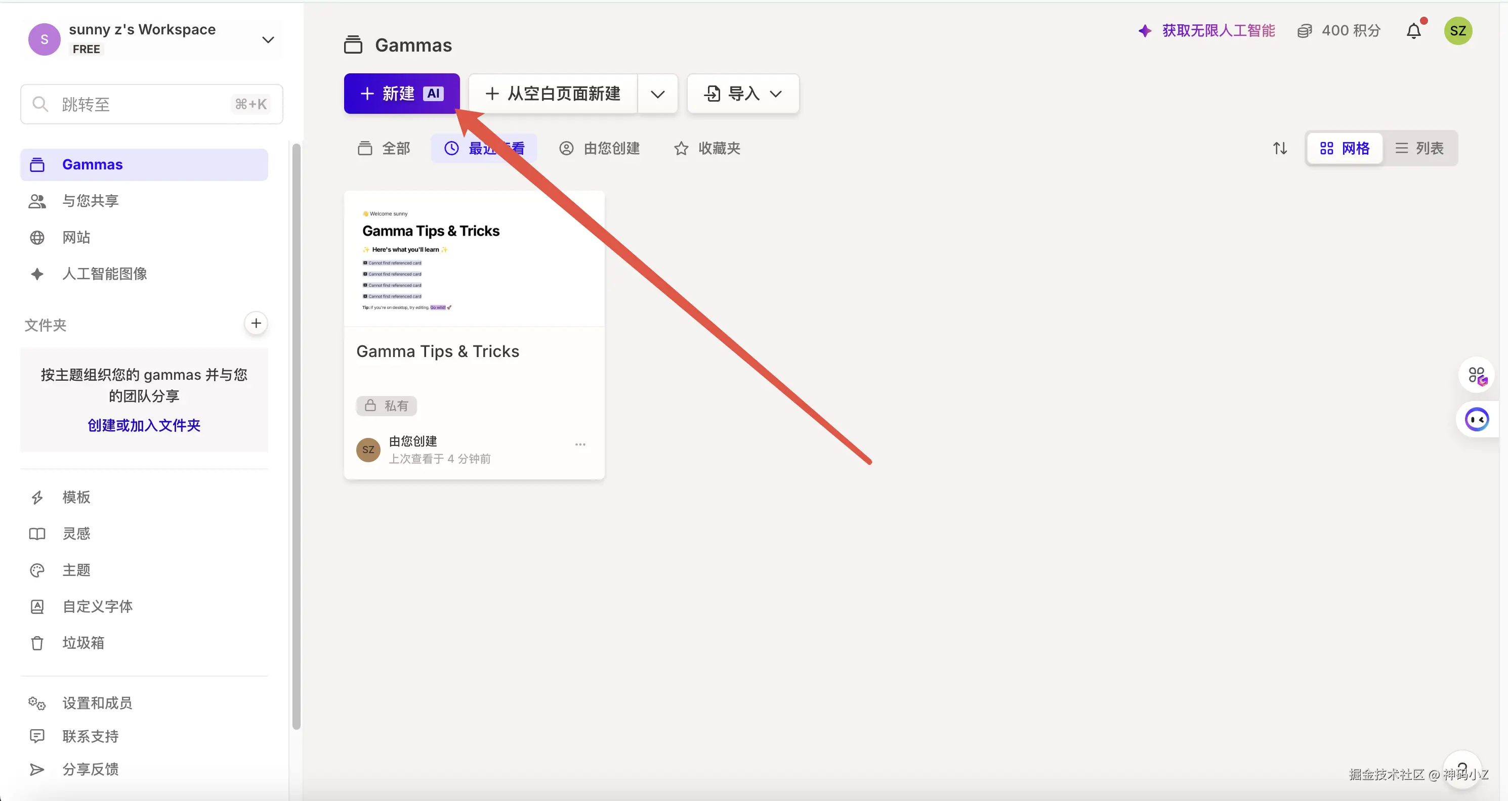Open AI images (人工智能图像) section
Image resolution: width=1508 pixels, height=801 pixels.
point(104,274)
